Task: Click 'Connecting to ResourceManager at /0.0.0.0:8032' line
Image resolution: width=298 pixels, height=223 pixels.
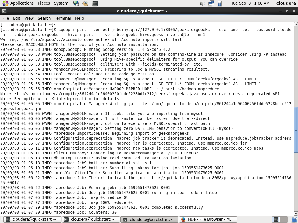Action: click(99, 153)
